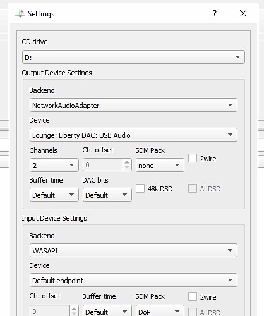Expand the Lounge: Liberty DAC device list
The height and width of the screenshot is (316, 264).
133,135
